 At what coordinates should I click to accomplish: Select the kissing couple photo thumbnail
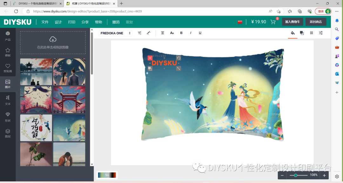(x=69, y=154)
